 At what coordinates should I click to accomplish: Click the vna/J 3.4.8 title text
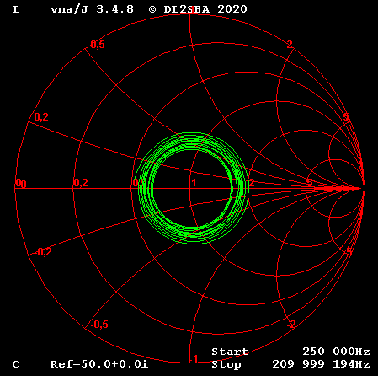(92, 9)
